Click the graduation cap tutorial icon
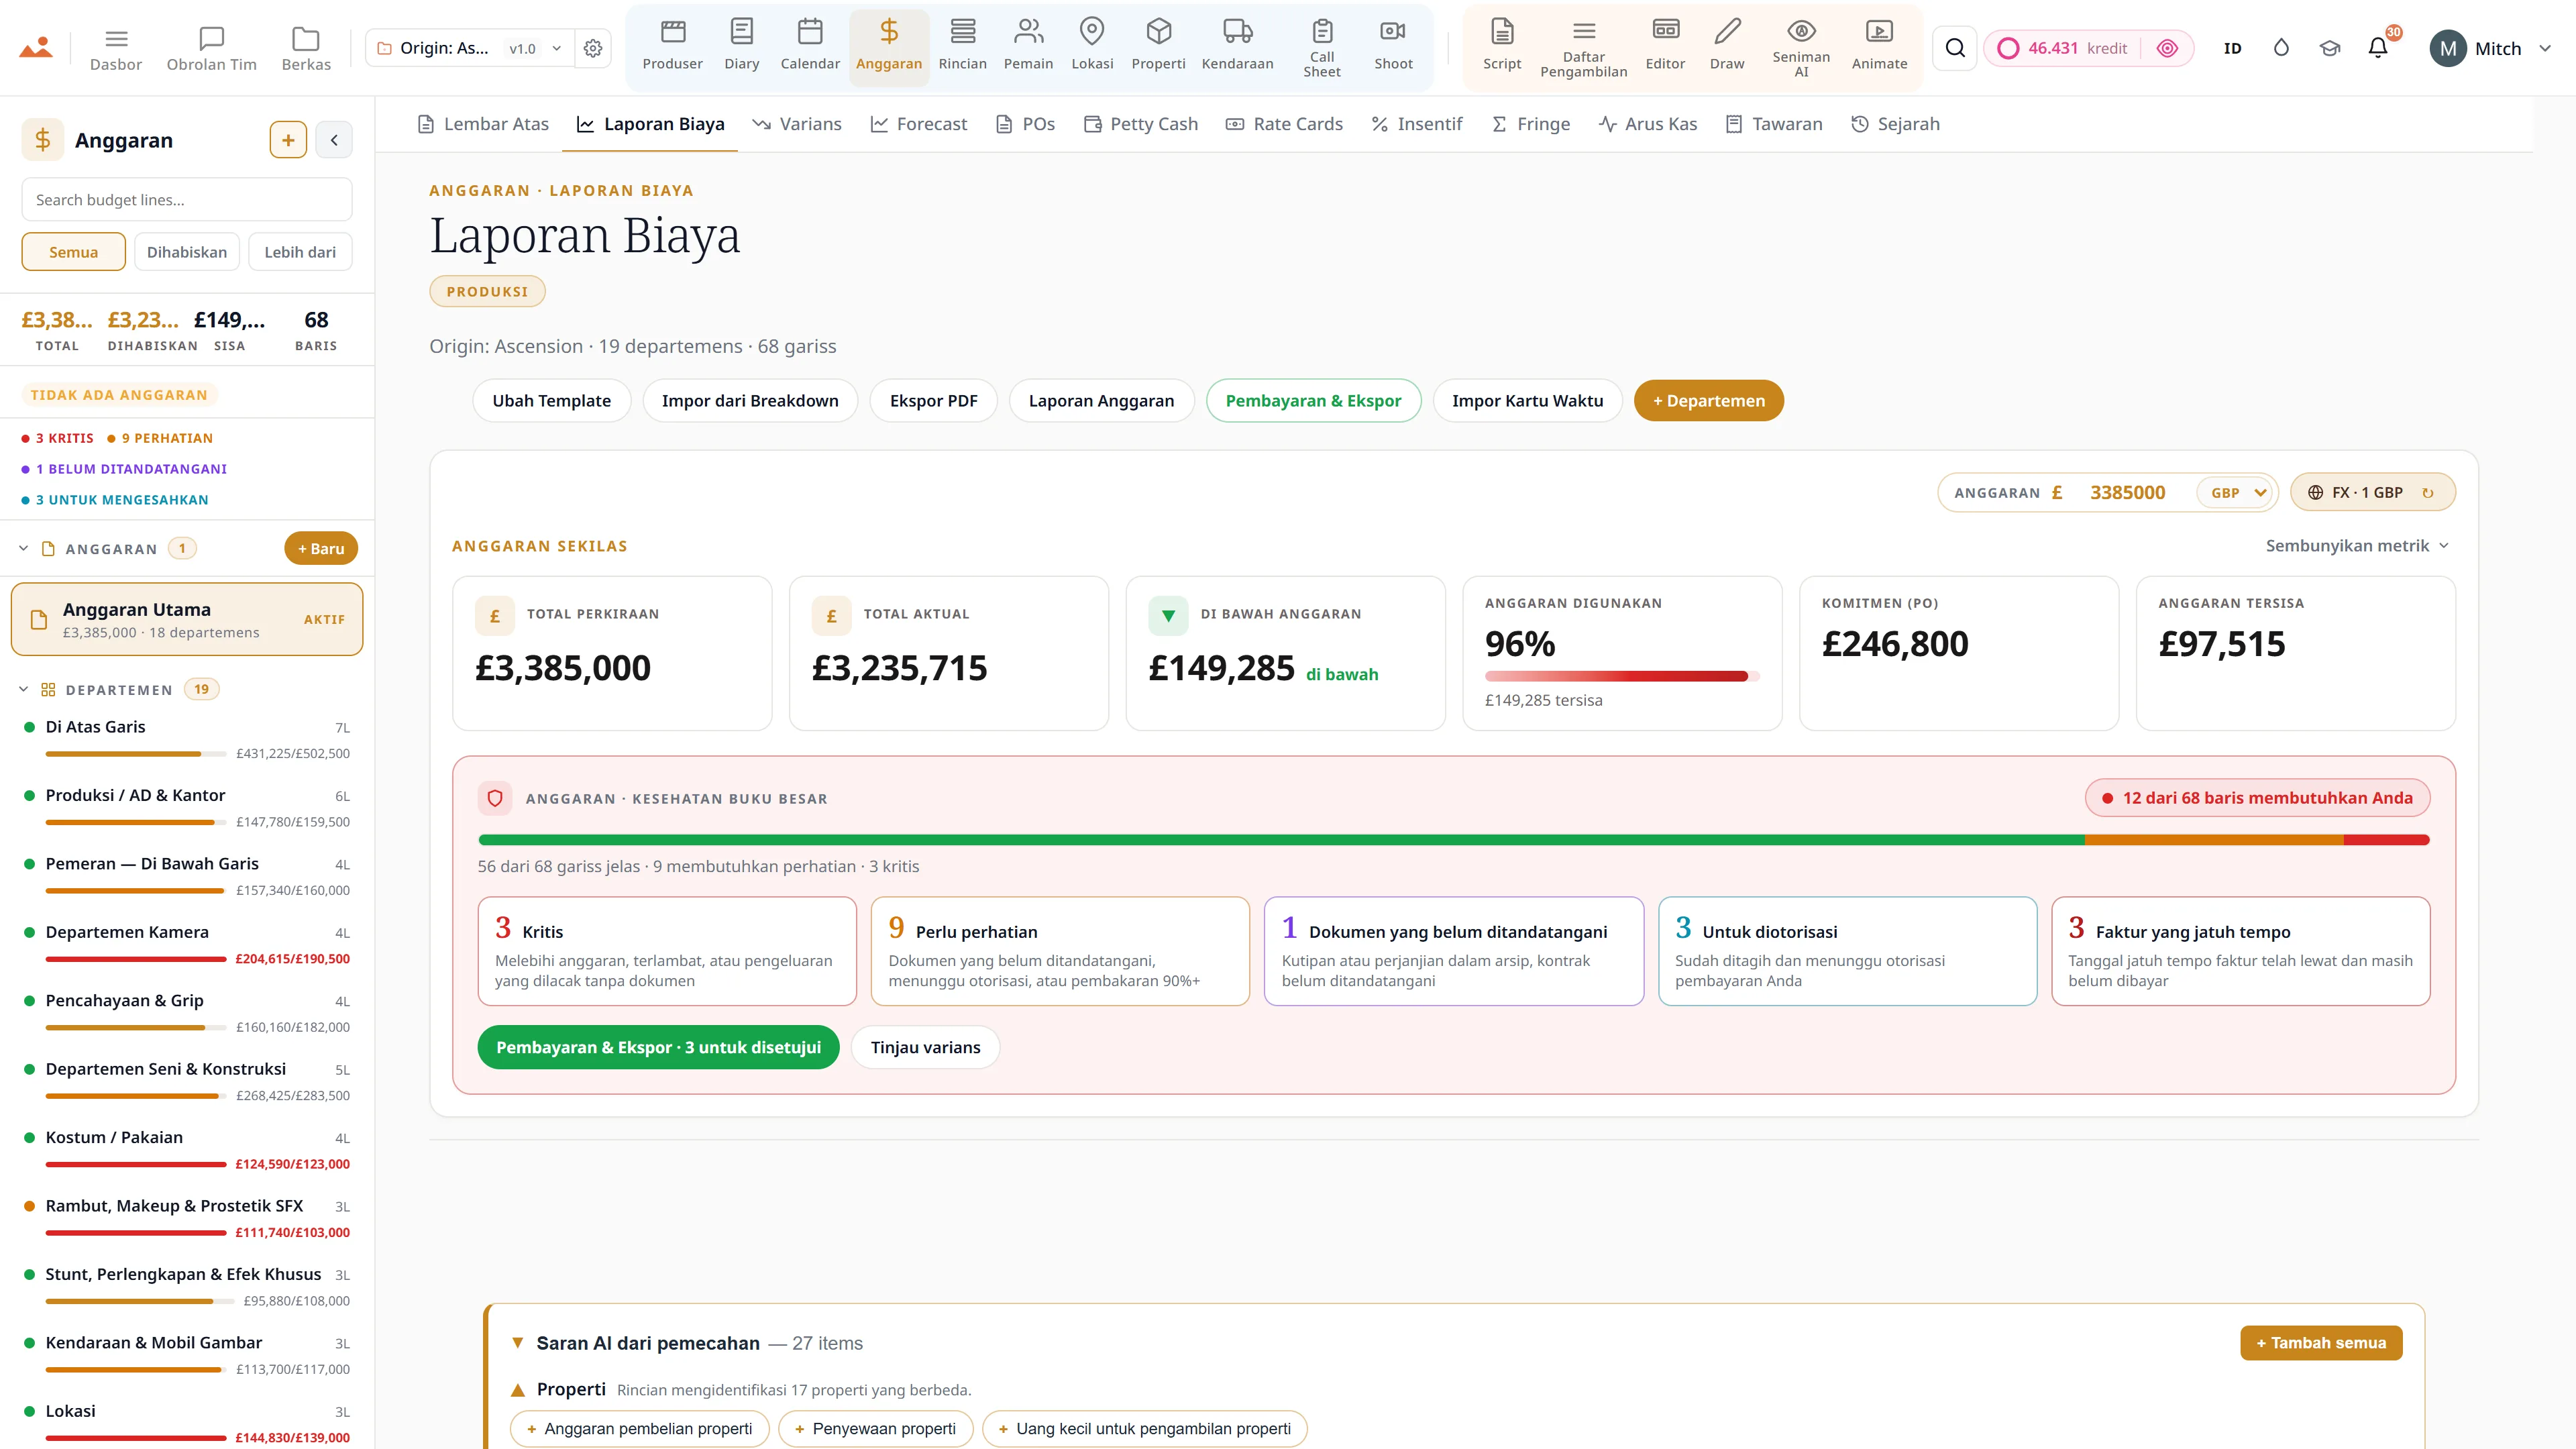This screenshot has height=1449, width=2576. 2330,48
